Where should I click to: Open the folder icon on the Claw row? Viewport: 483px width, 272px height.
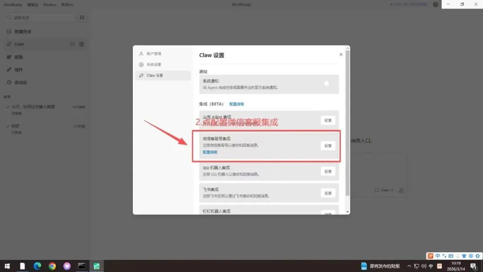pos(72,44)
